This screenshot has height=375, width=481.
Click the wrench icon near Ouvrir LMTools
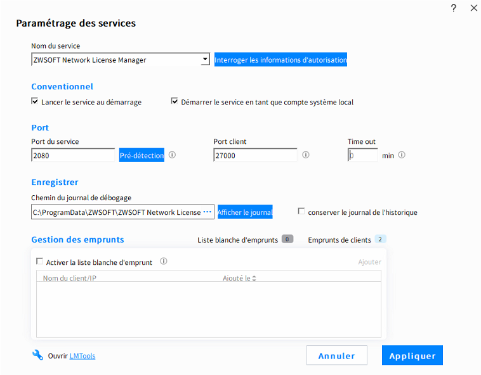pos(37,355)
